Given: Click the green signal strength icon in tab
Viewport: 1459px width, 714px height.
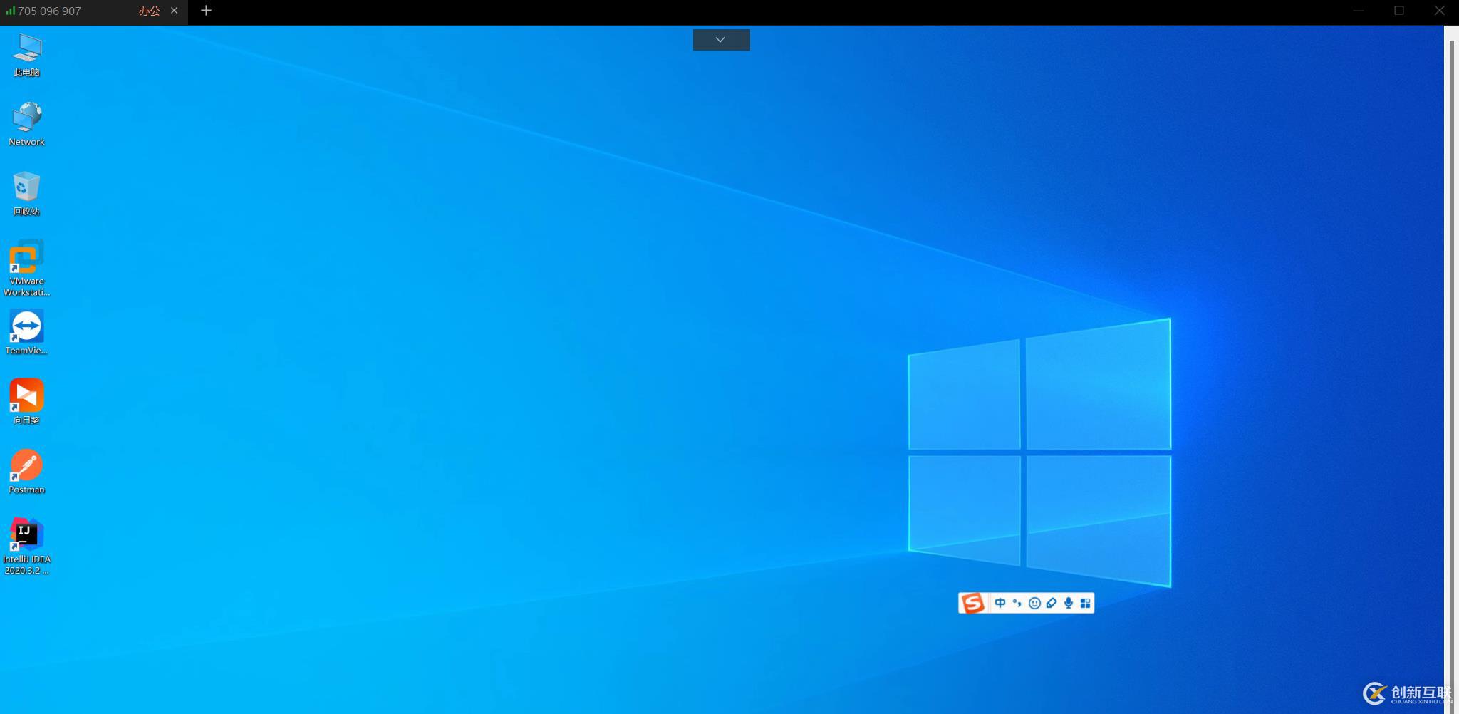Looking at the screenshot, I should (10, 11).
